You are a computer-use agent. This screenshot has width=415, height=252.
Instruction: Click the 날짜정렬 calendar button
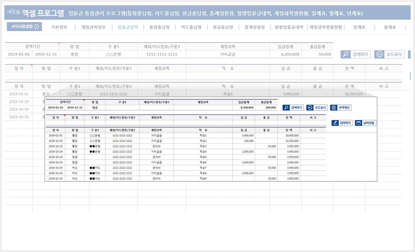[x=365, y=123]
